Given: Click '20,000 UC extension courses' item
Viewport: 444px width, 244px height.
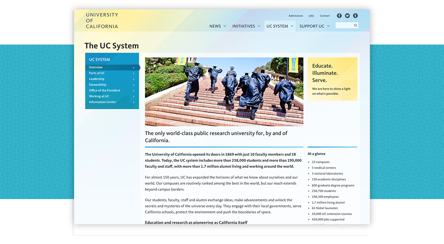Looking at the screenshot, I should coord(332,214).
